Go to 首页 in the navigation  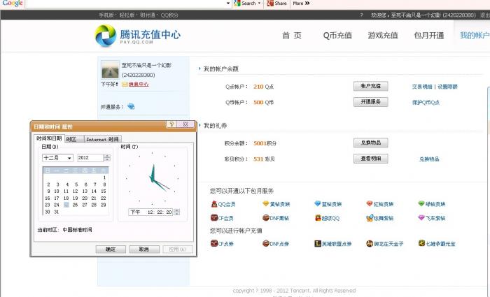pos(292,36)
